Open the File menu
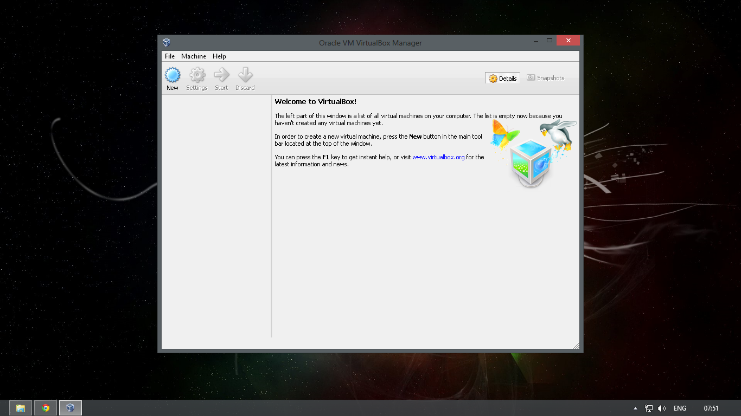Screen dimensions: 741x416 pos(169,56)
